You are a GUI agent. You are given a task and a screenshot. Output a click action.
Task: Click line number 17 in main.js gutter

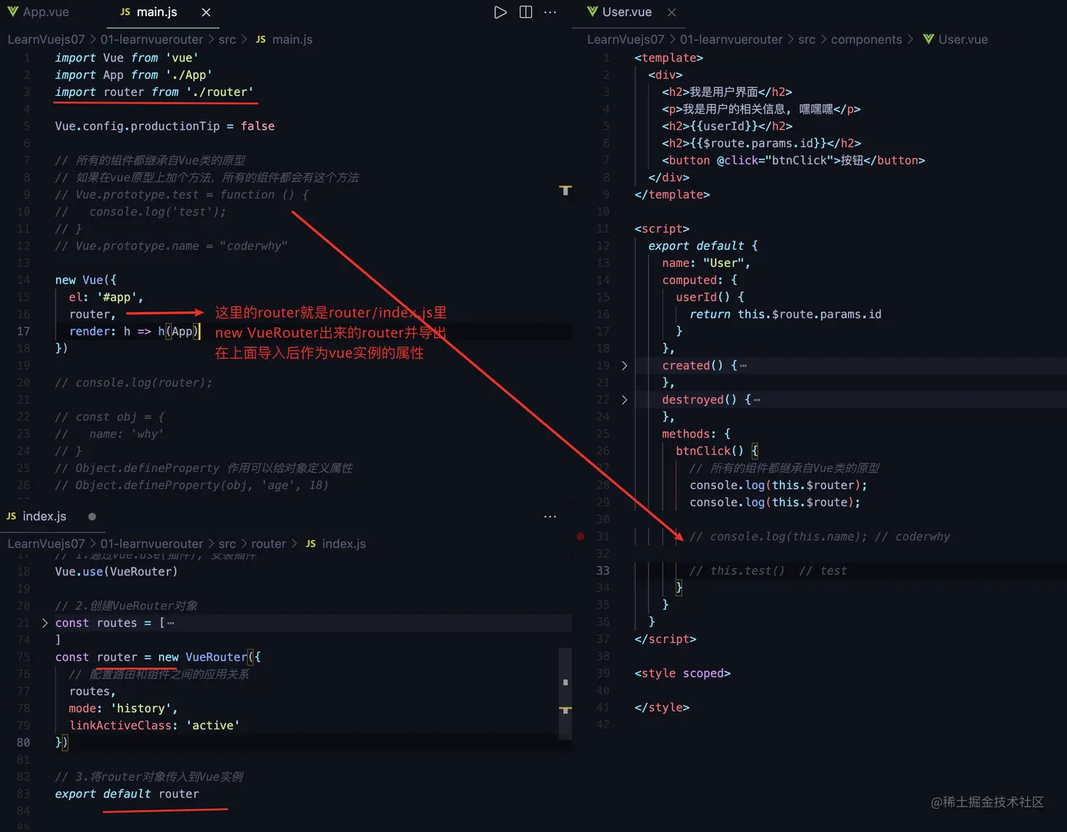pyautogui.click(x=23, y=331)
